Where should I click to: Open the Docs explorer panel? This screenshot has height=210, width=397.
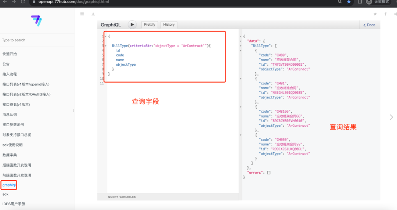pos(369,25)
